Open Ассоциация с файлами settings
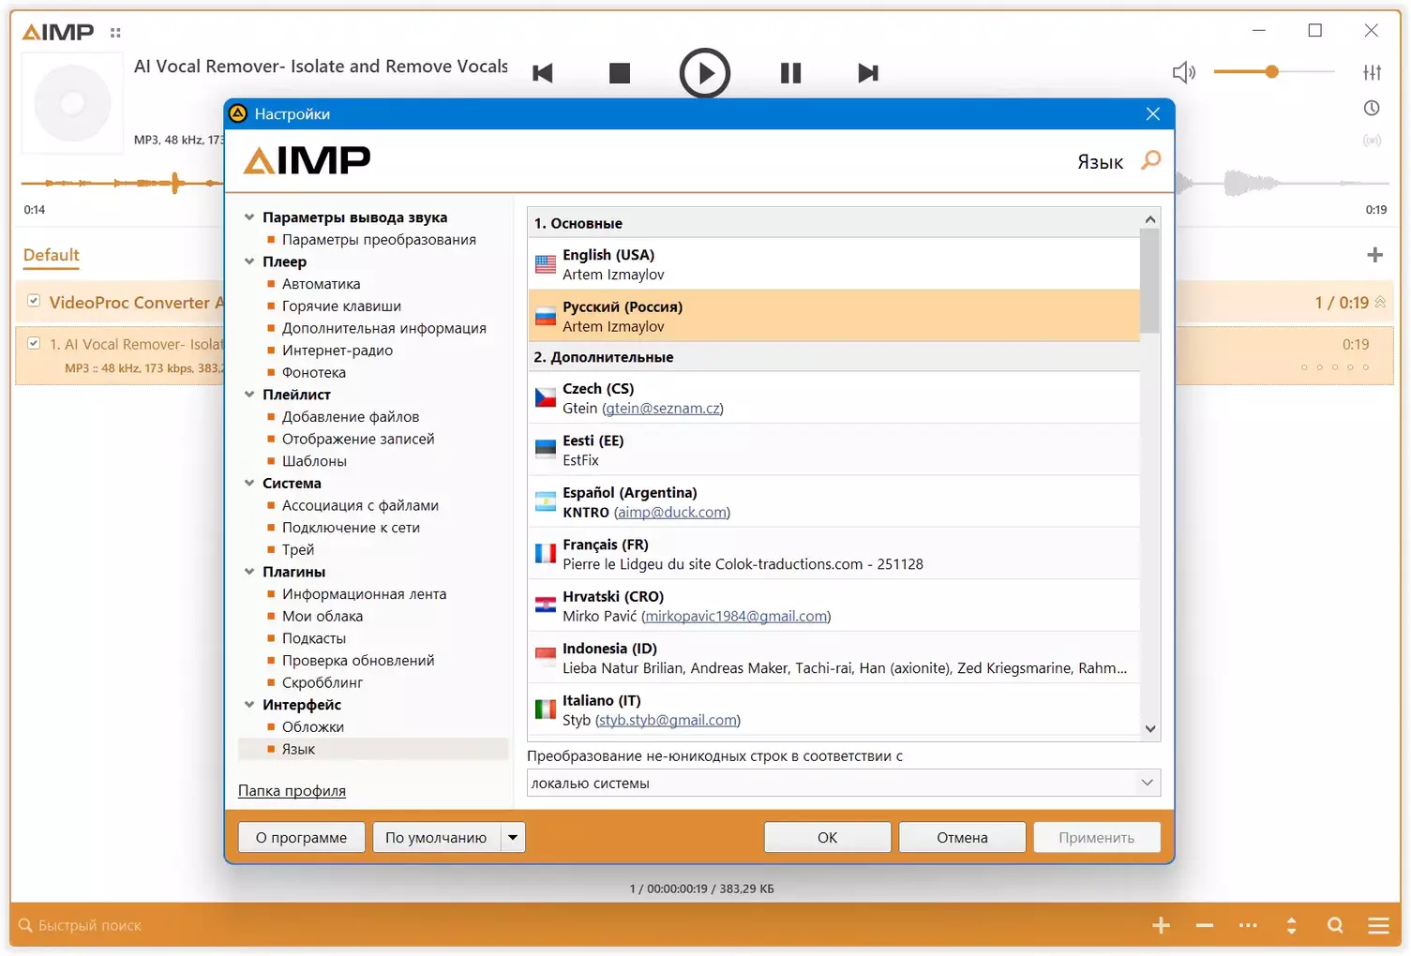1411x956 pixels. 360,505
